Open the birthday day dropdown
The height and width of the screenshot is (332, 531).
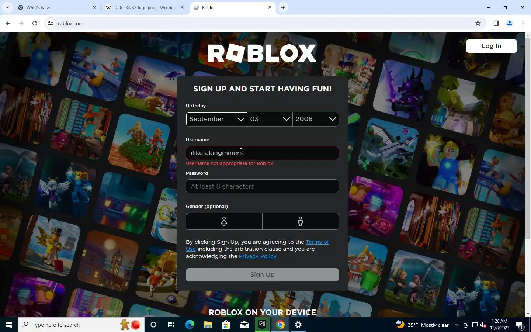tap(270, 119)
